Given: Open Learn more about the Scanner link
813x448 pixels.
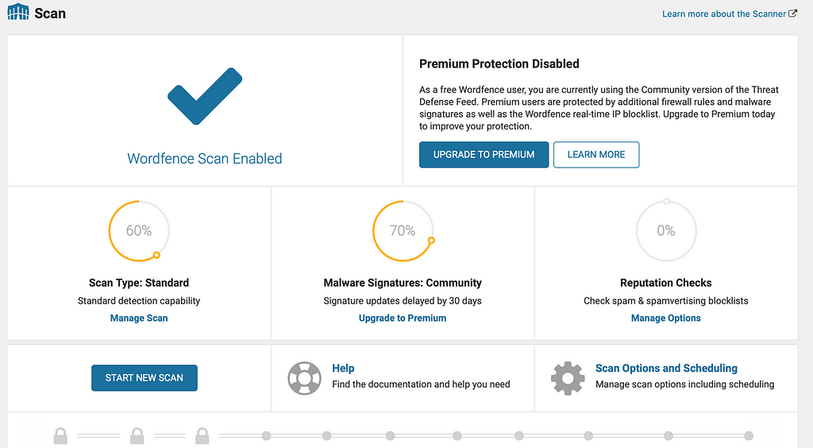Looking at the screenshot, I should tap(724, 14).
